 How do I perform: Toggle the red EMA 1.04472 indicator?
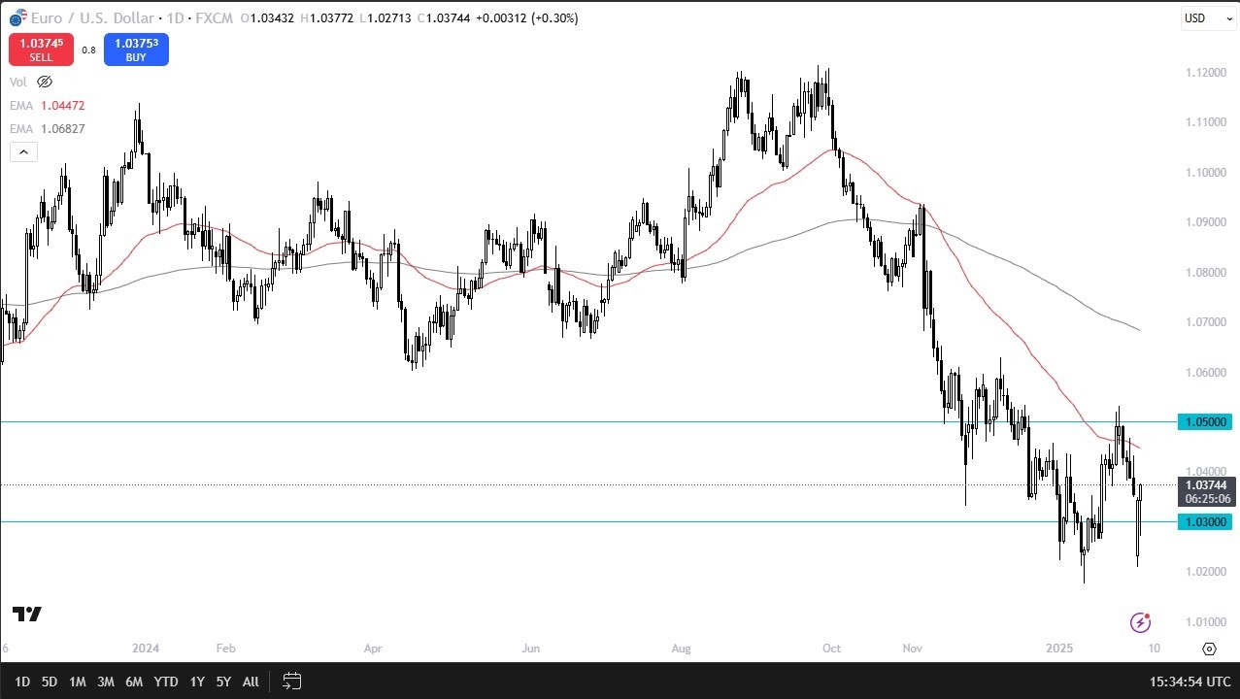(x=62, y=105)
